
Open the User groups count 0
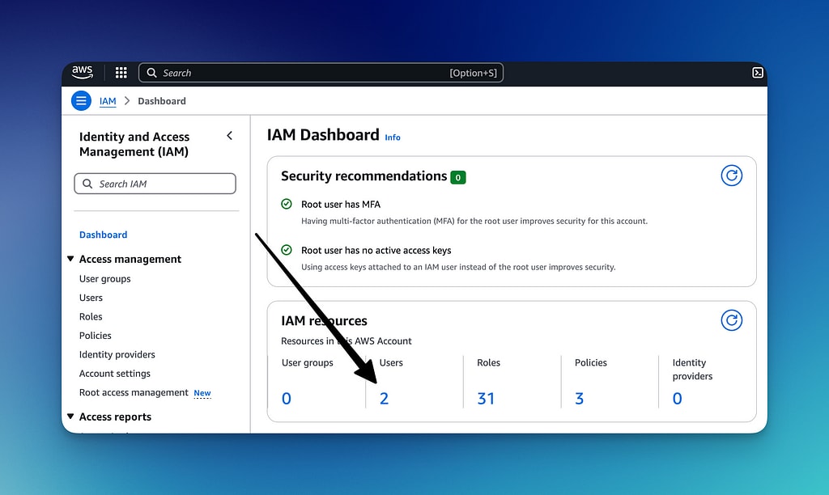[x=287, y=398]
